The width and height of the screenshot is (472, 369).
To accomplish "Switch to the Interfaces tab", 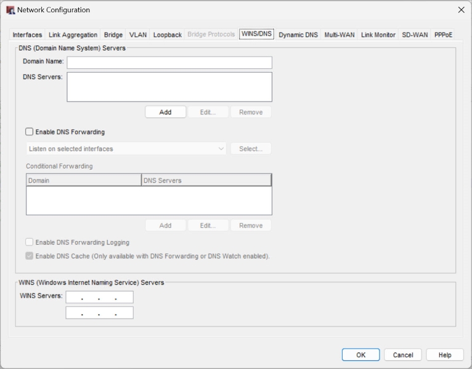I will coord(27,35).
